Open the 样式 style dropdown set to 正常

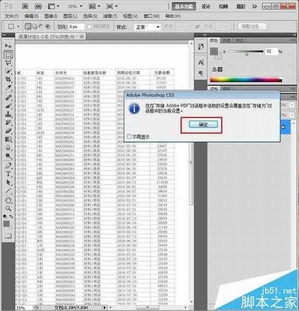click(x=148, y=27)
